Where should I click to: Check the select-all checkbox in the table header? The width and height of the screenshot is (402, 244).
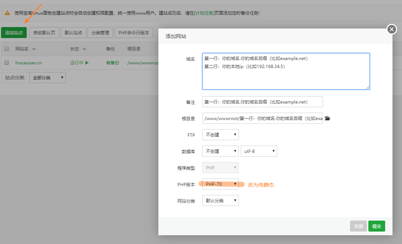point(6,48)
